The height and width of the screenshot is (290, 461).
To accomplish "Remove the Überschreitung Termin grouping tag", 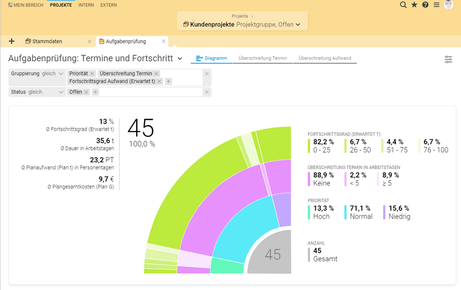I will pos(157,74).
